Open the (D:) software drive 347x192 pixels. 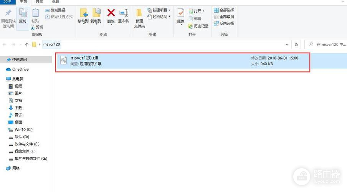19,137
